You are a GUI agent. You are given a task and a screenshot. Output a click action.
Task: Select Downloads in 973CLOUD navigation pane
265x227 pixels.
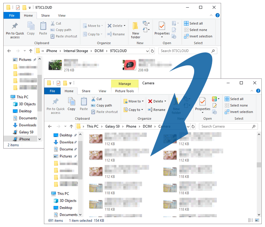pos(25,125)
